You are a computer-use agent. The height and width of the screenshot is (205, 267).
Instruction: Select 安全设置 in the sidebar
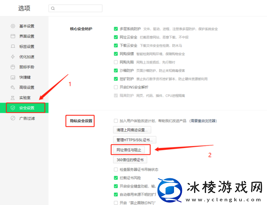pos(24,108)
